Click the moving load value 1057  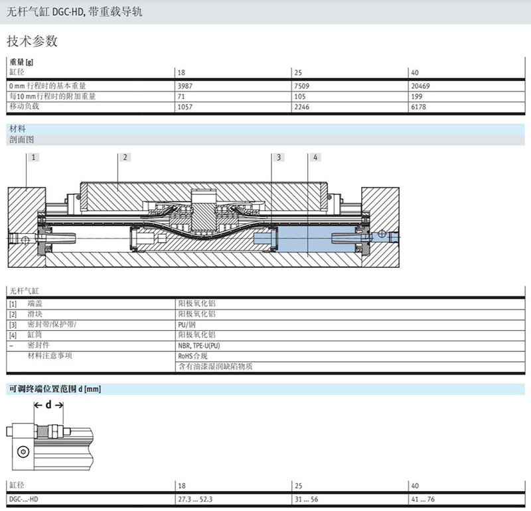coord(185,107)
